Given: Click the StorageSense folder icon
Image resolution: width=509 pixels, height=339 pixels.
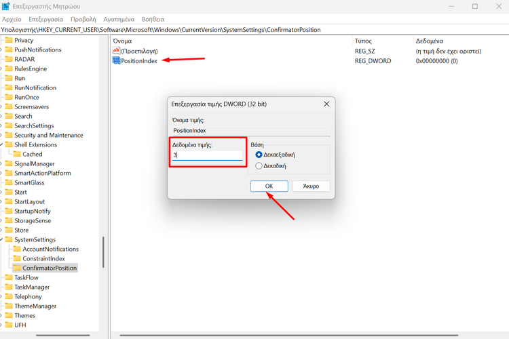Looking at the screenshot, I should (9, 220).
